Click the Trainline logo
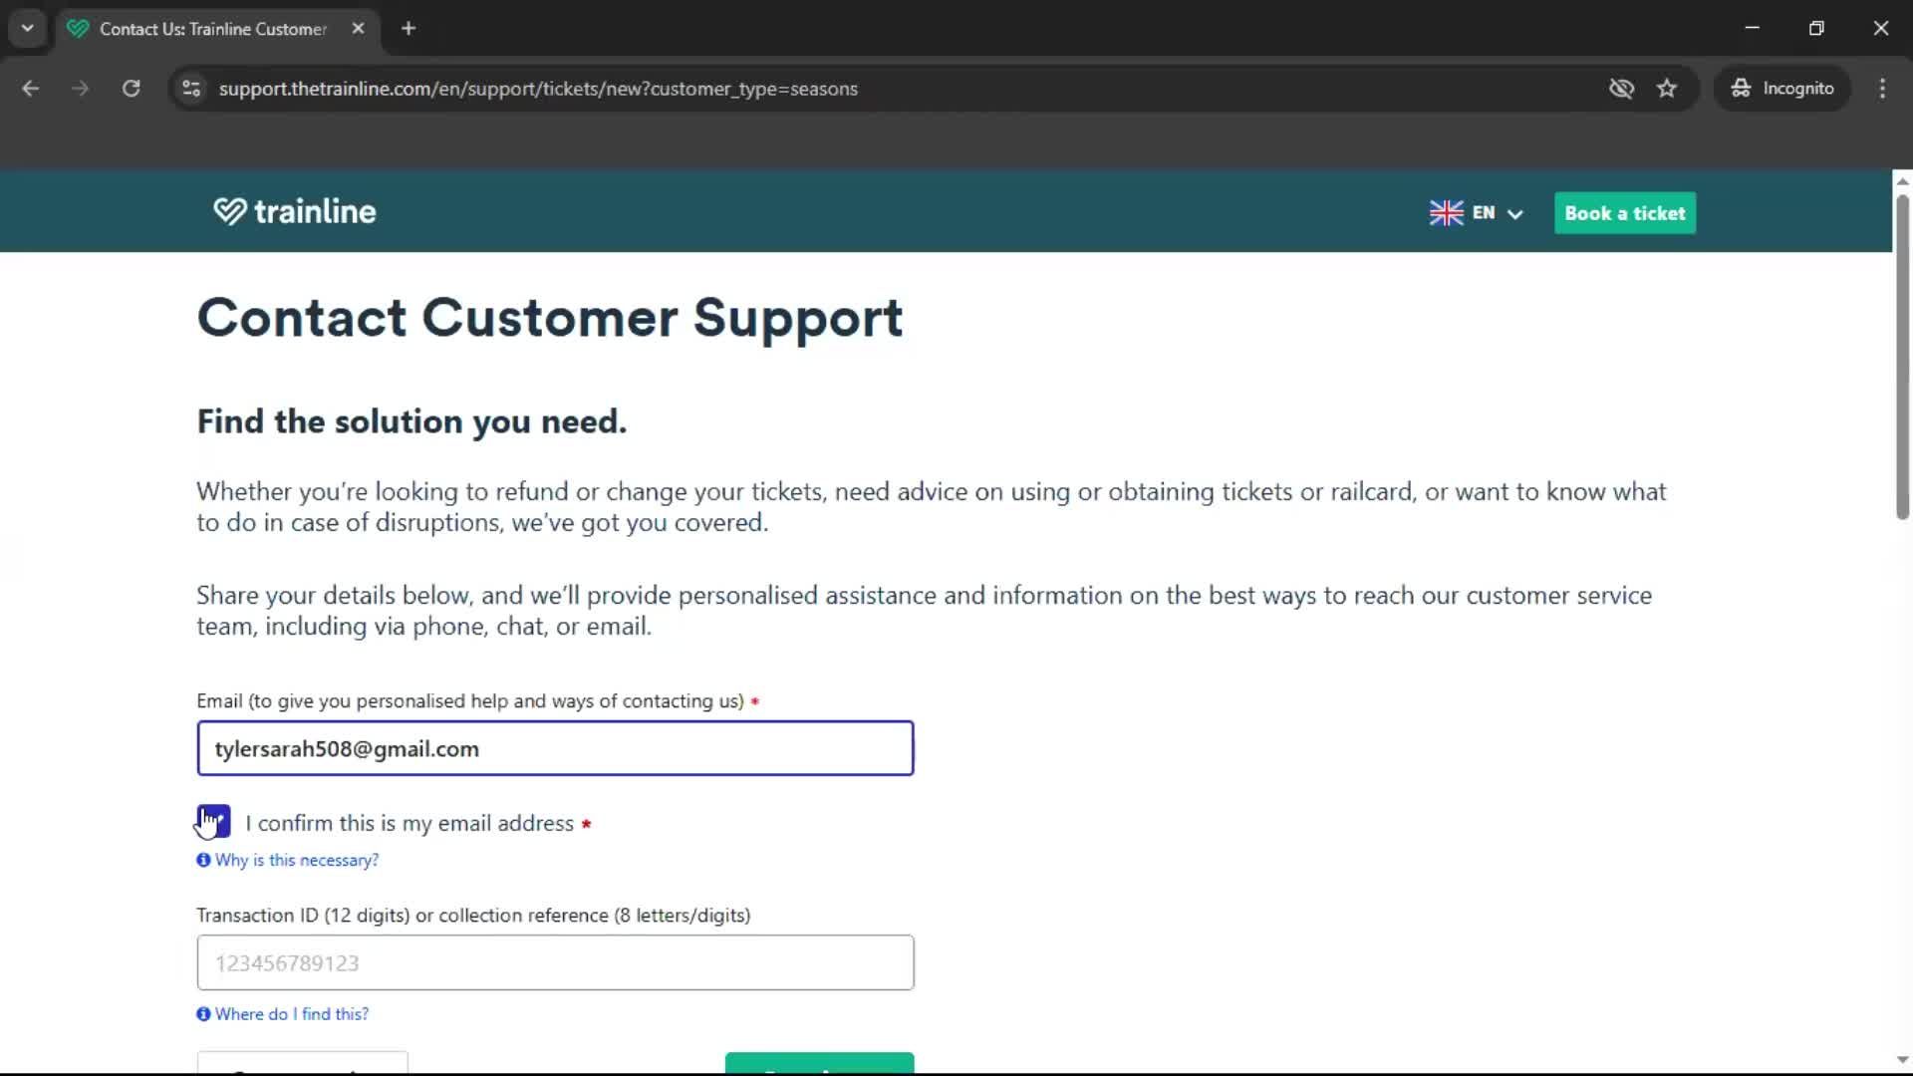1913x1076 pixels. [294, 211]
